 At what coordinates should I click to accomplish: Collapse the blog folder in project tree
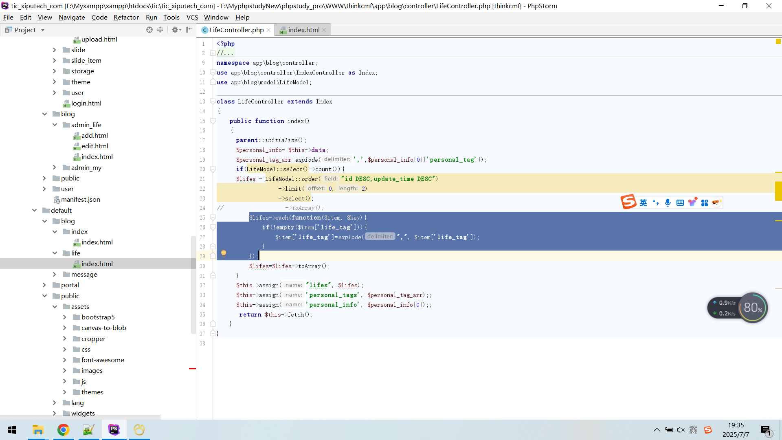(x=45, y=114)
